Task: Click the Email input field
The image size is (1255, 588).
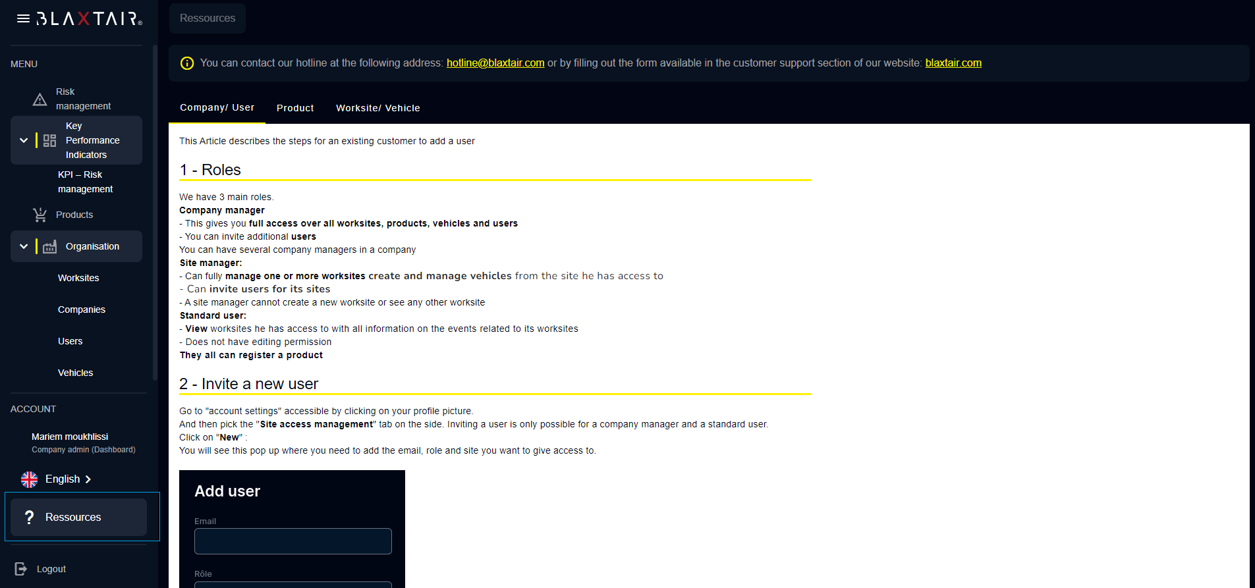Action: click(293, 541)
